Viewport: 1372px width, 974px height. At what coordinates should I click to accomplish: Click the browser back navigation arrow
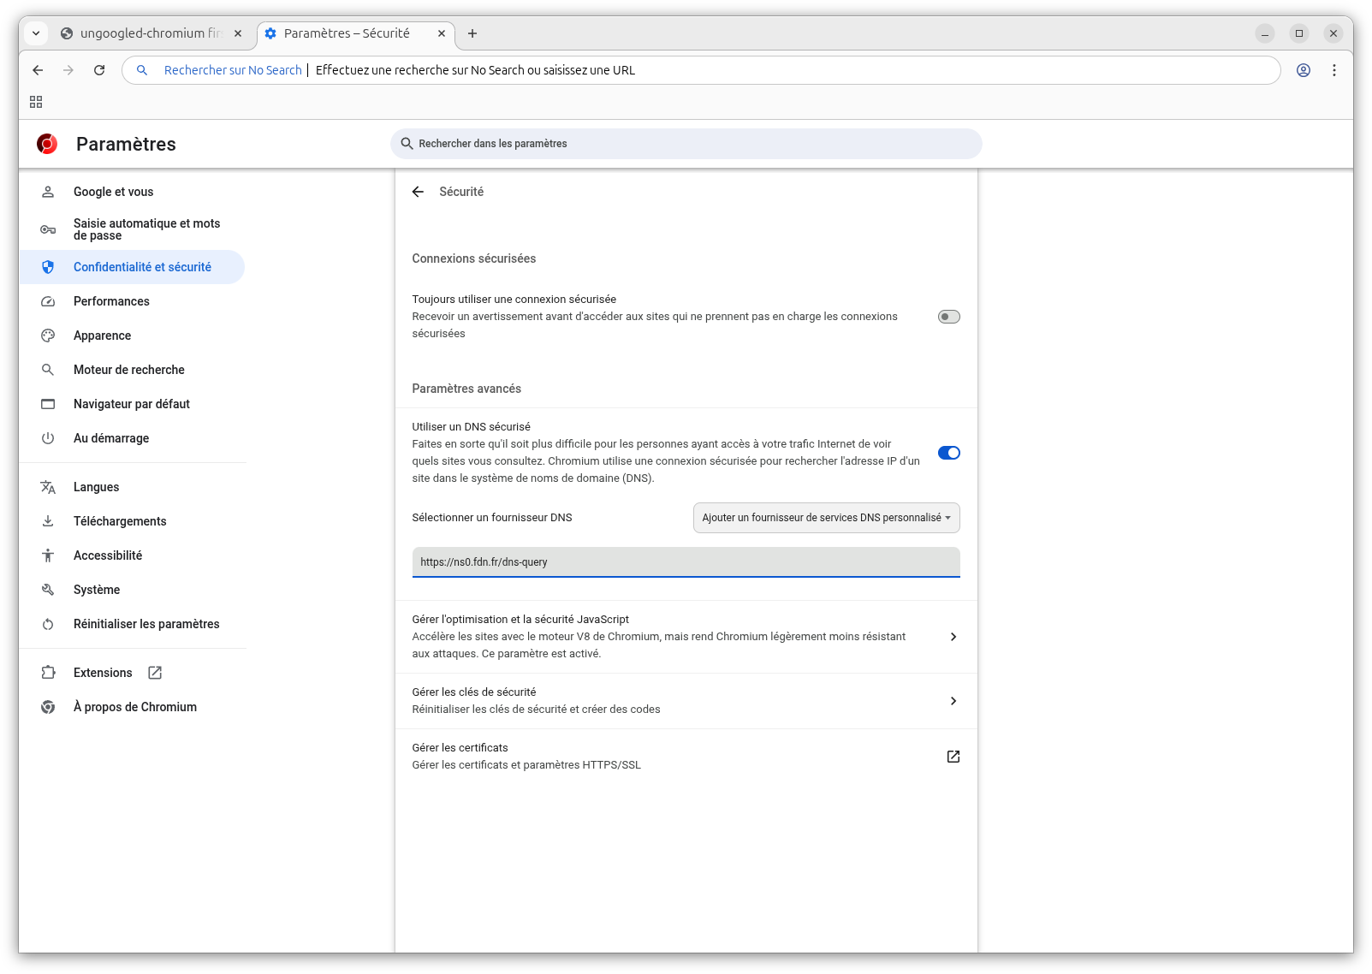pos(38,70)
